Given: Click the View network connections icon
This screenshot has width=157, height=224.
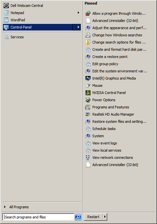Looking at the screenshot, I should (88, 158).
